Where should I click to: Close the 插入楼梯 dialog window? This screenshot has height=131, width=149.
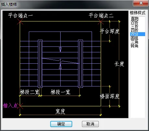[141, 3]
